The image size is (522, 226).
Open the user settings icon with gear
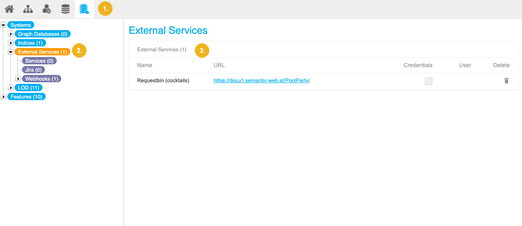pos(47,9)
